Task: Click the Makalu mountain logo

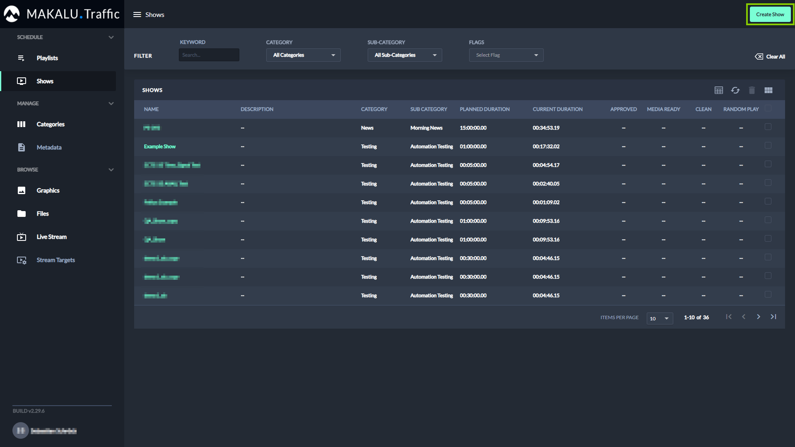Action: (12, 14)
